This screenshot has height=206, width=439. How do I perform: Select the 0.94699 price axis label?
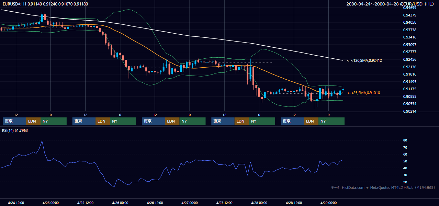(409, 8)
